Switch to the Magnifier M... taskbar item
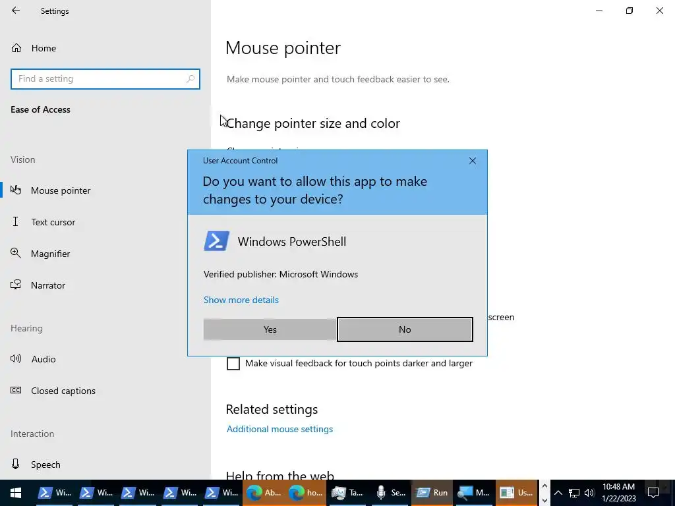Screen dimensions: 675x506 pos(473,493)
